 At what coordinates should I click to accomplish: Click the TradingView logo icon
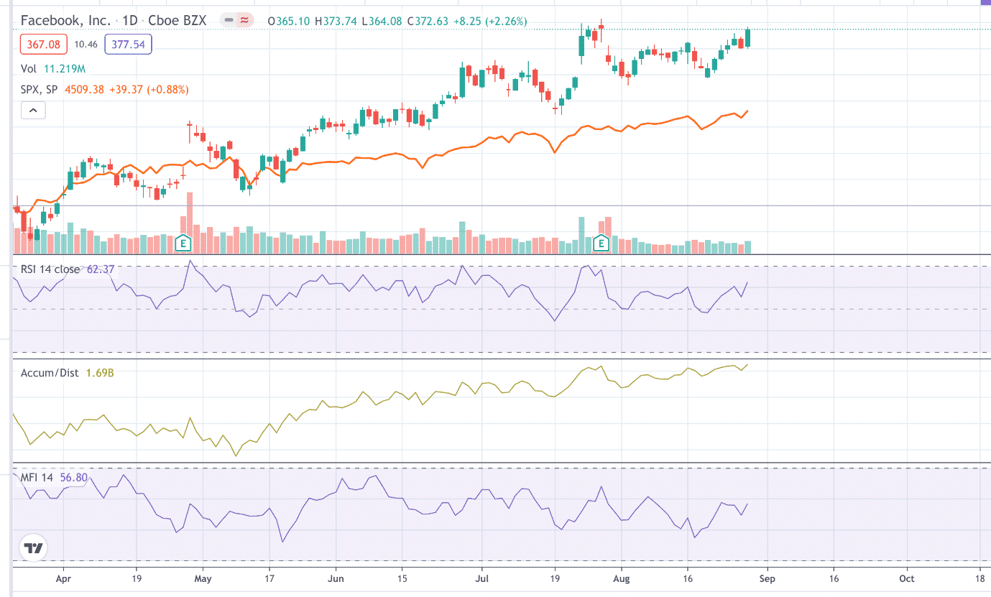point(32,548)
